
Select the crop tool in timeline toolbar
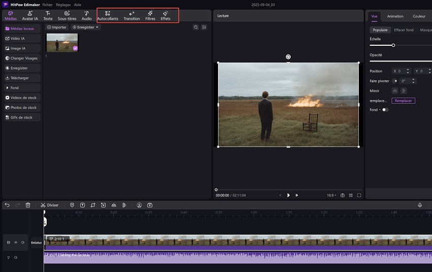click(93, 205)
